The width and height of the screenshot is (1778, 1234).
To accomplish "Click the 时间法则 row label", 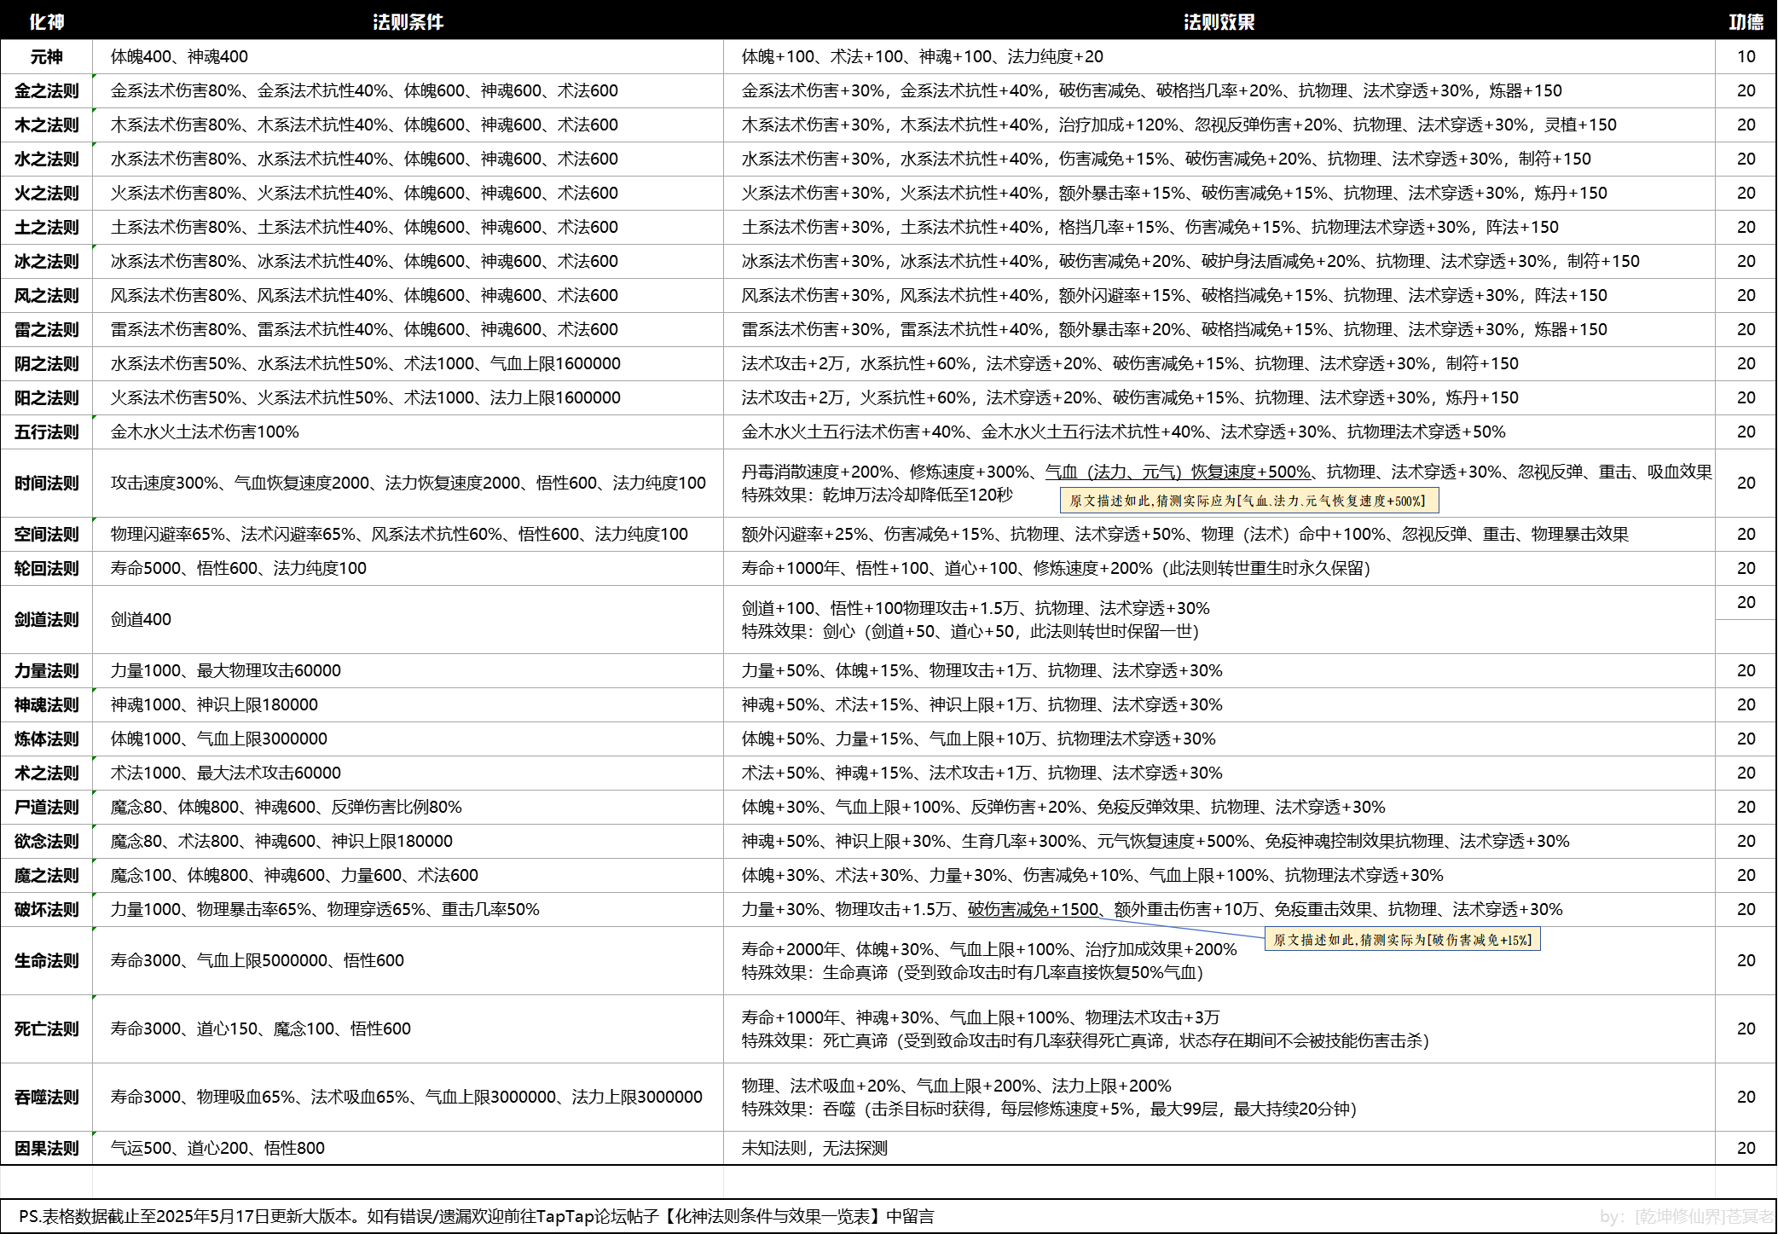I will (x=46, y=483).
